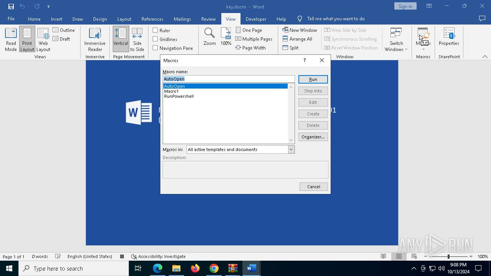Viewport: 491px width, 276px height.
Task: Click Sign in button
Action: pos(405,6)
